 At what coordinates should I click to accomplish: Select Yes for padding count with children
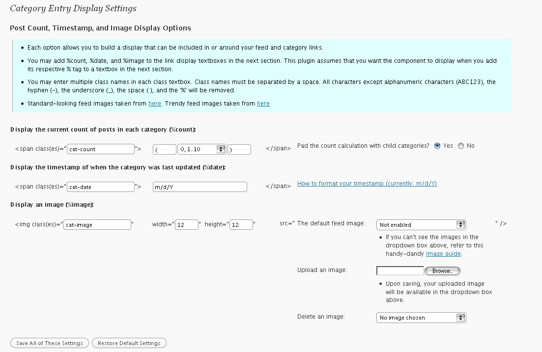(x=437, y=146)
